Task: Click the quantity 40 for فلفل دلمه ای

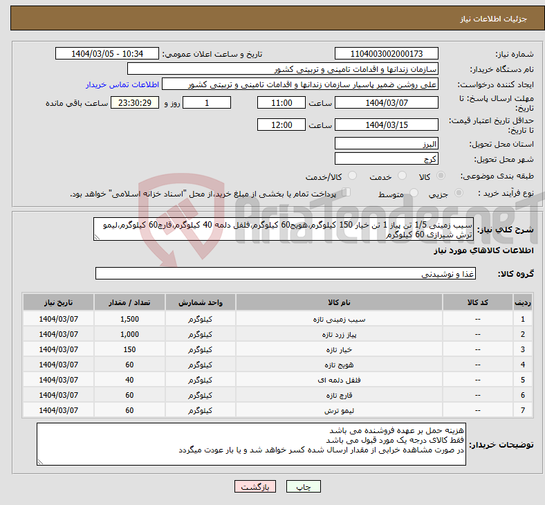Action: point(129,380)
